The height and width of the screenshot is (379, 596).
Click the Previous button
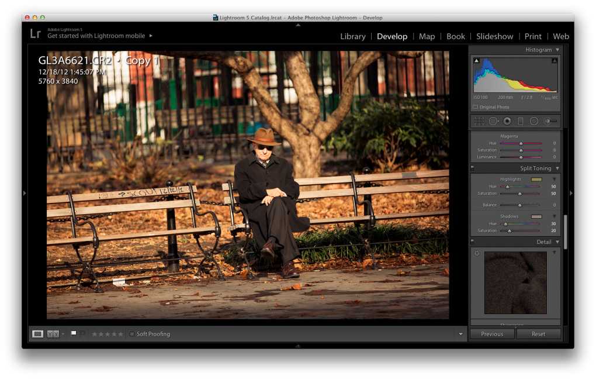pyautogui.click(x=492, y=334)
